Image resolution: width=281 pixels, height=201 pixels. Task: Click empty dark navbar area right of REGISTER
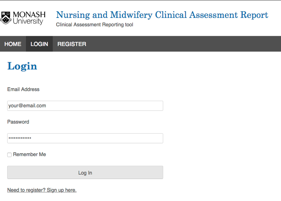pyautogui.click(x=183, y=44)
